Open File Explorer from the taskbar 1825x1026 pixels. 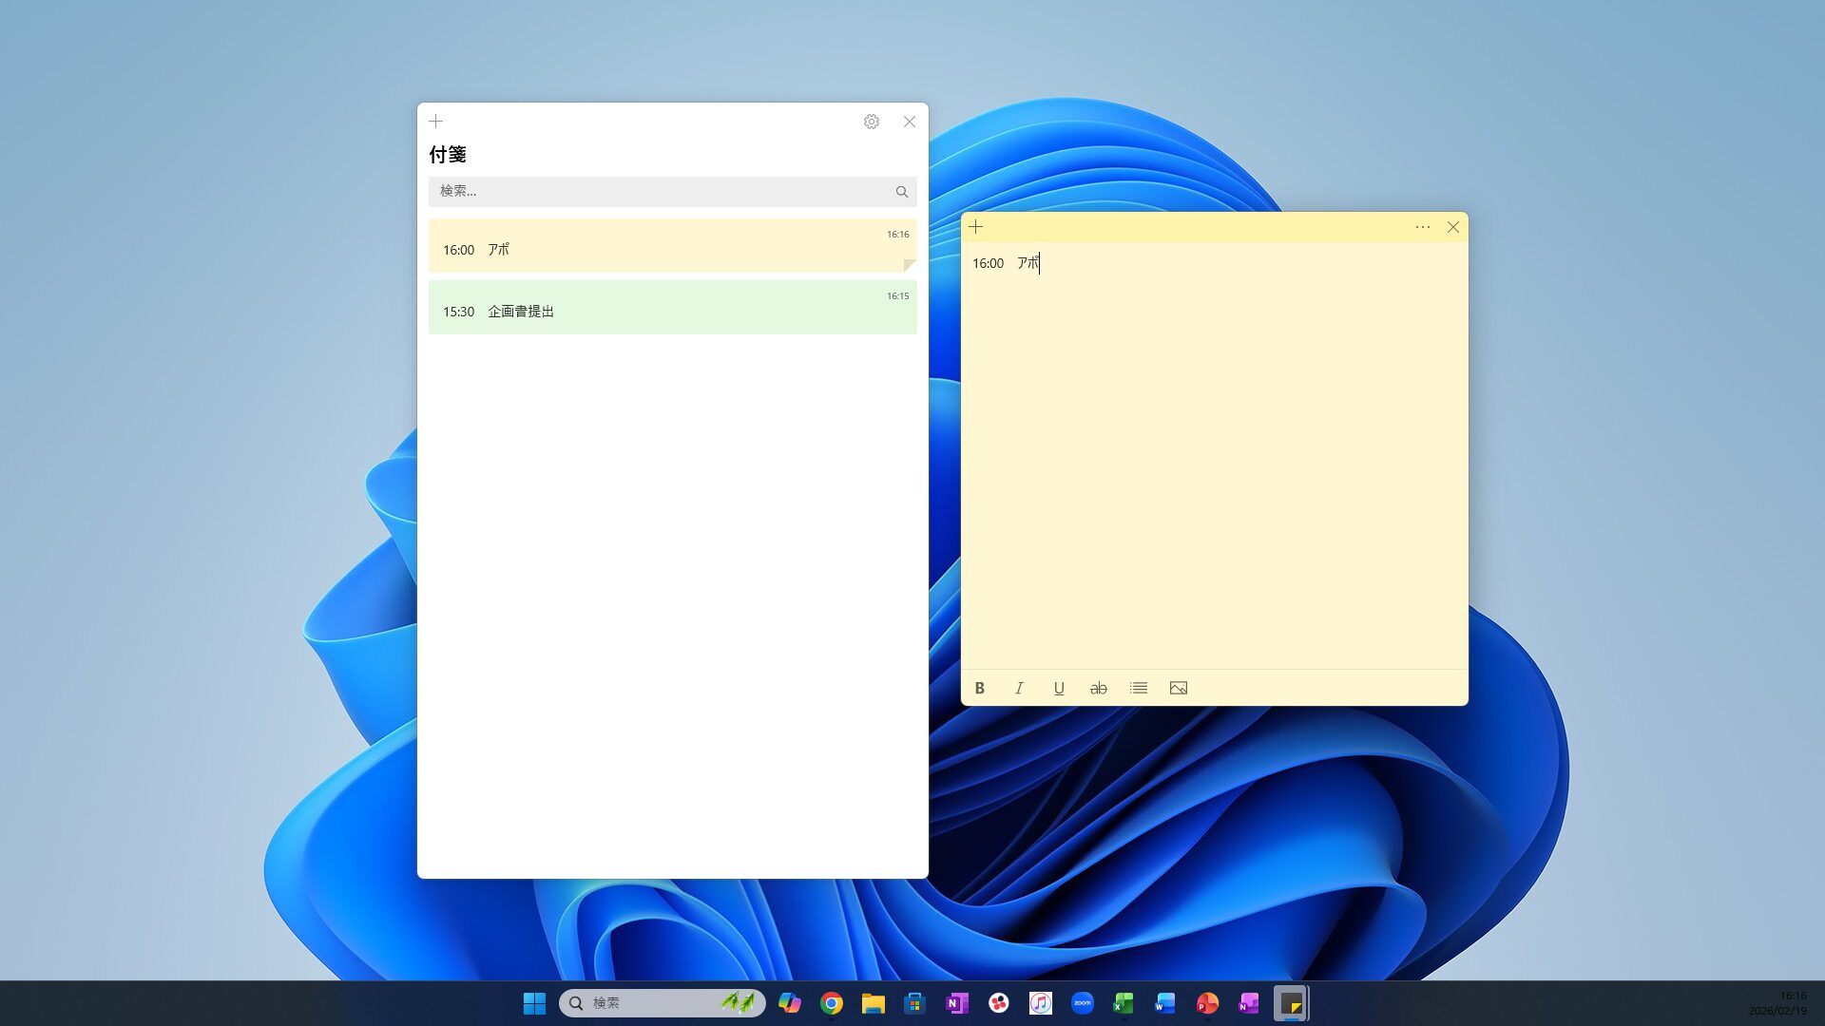pyautogui.click(x=873, y=1003)
